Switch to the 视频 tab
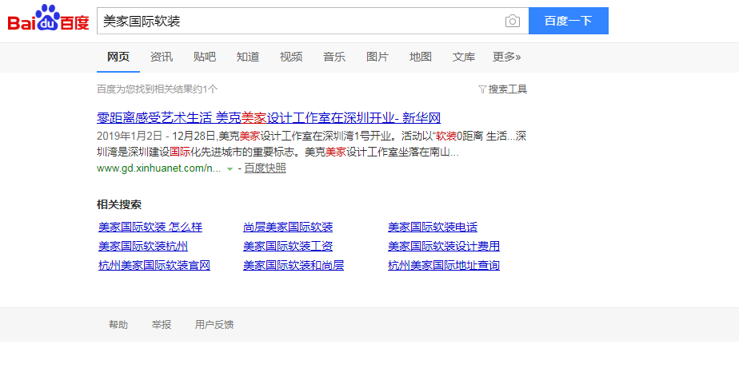This screenshot has width=739, height=372. pyautogui.click(x=291, y=57)
